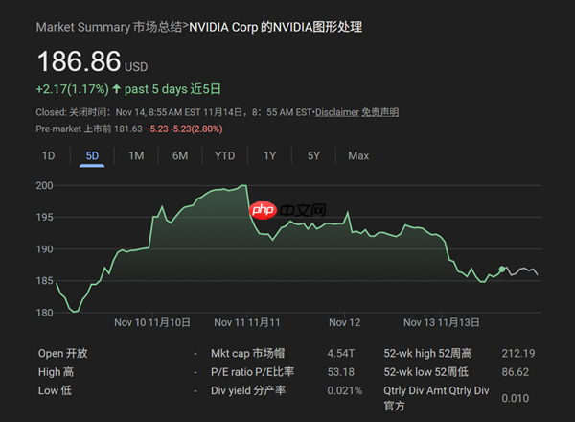View the 5Y chart range
Screen dimensions: 575x422
(x=313, y=156)
